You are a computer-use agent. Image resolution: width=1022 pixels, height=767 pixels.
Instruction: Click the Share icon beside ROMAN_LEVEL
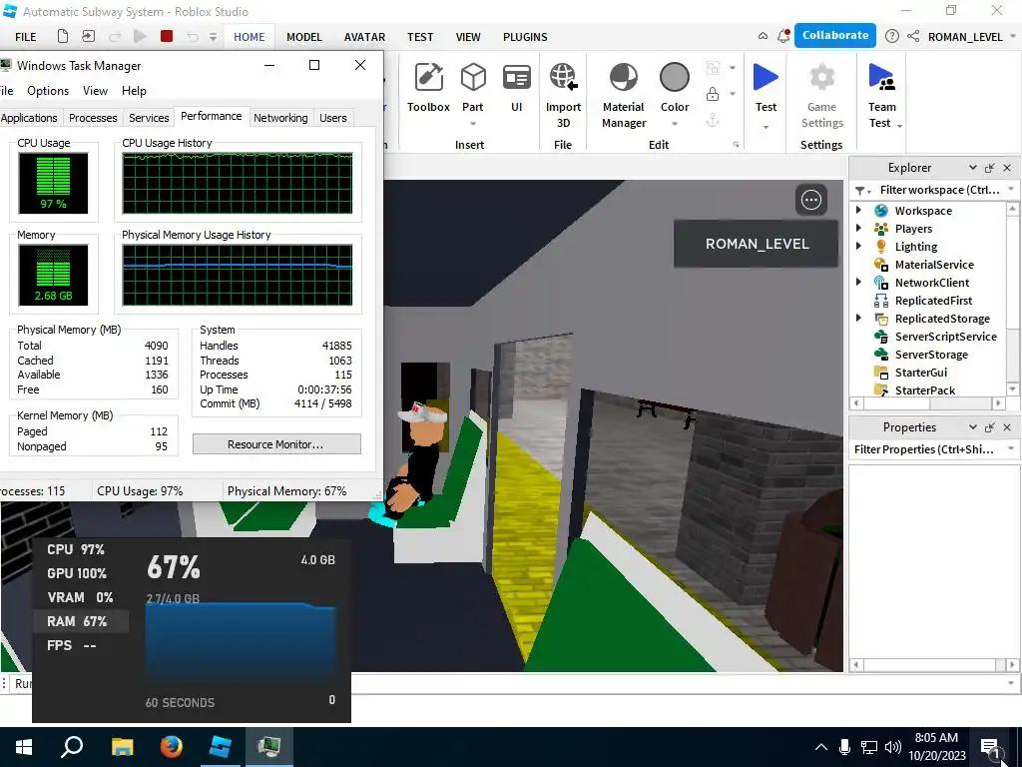(913, 37)
